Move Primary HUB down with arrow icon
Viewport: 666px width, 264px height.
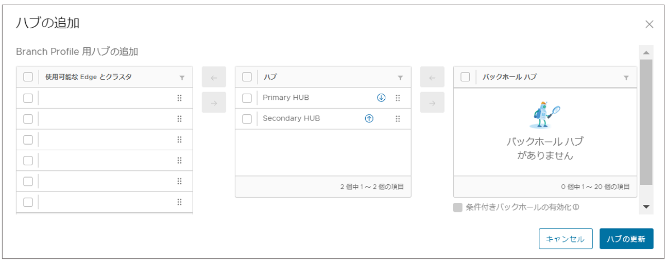pyautogui.click(x=381, y=98)
